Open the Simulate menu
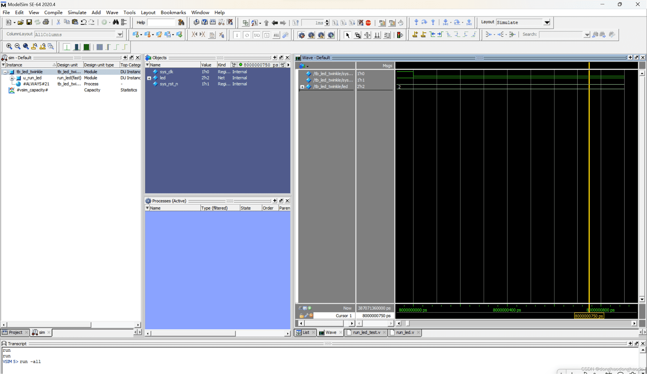Image resolution: width=647 pixels, height=374 pixels. click(77, 12)
